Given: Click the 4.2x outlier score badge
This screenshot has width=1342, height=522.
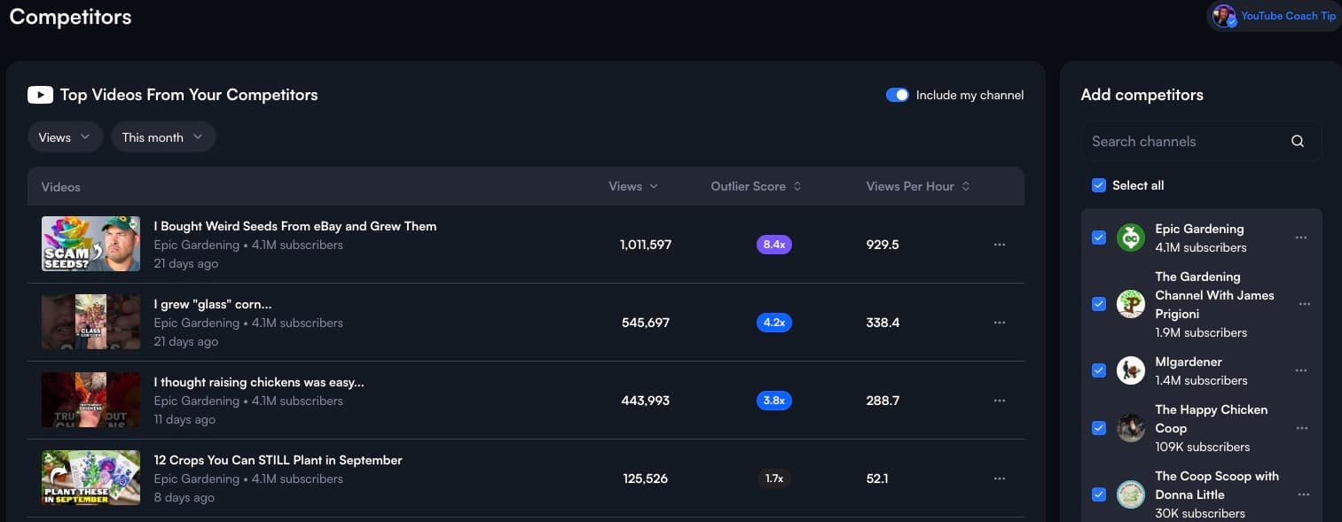Looking at the screenshot, I should pos(774,323).
